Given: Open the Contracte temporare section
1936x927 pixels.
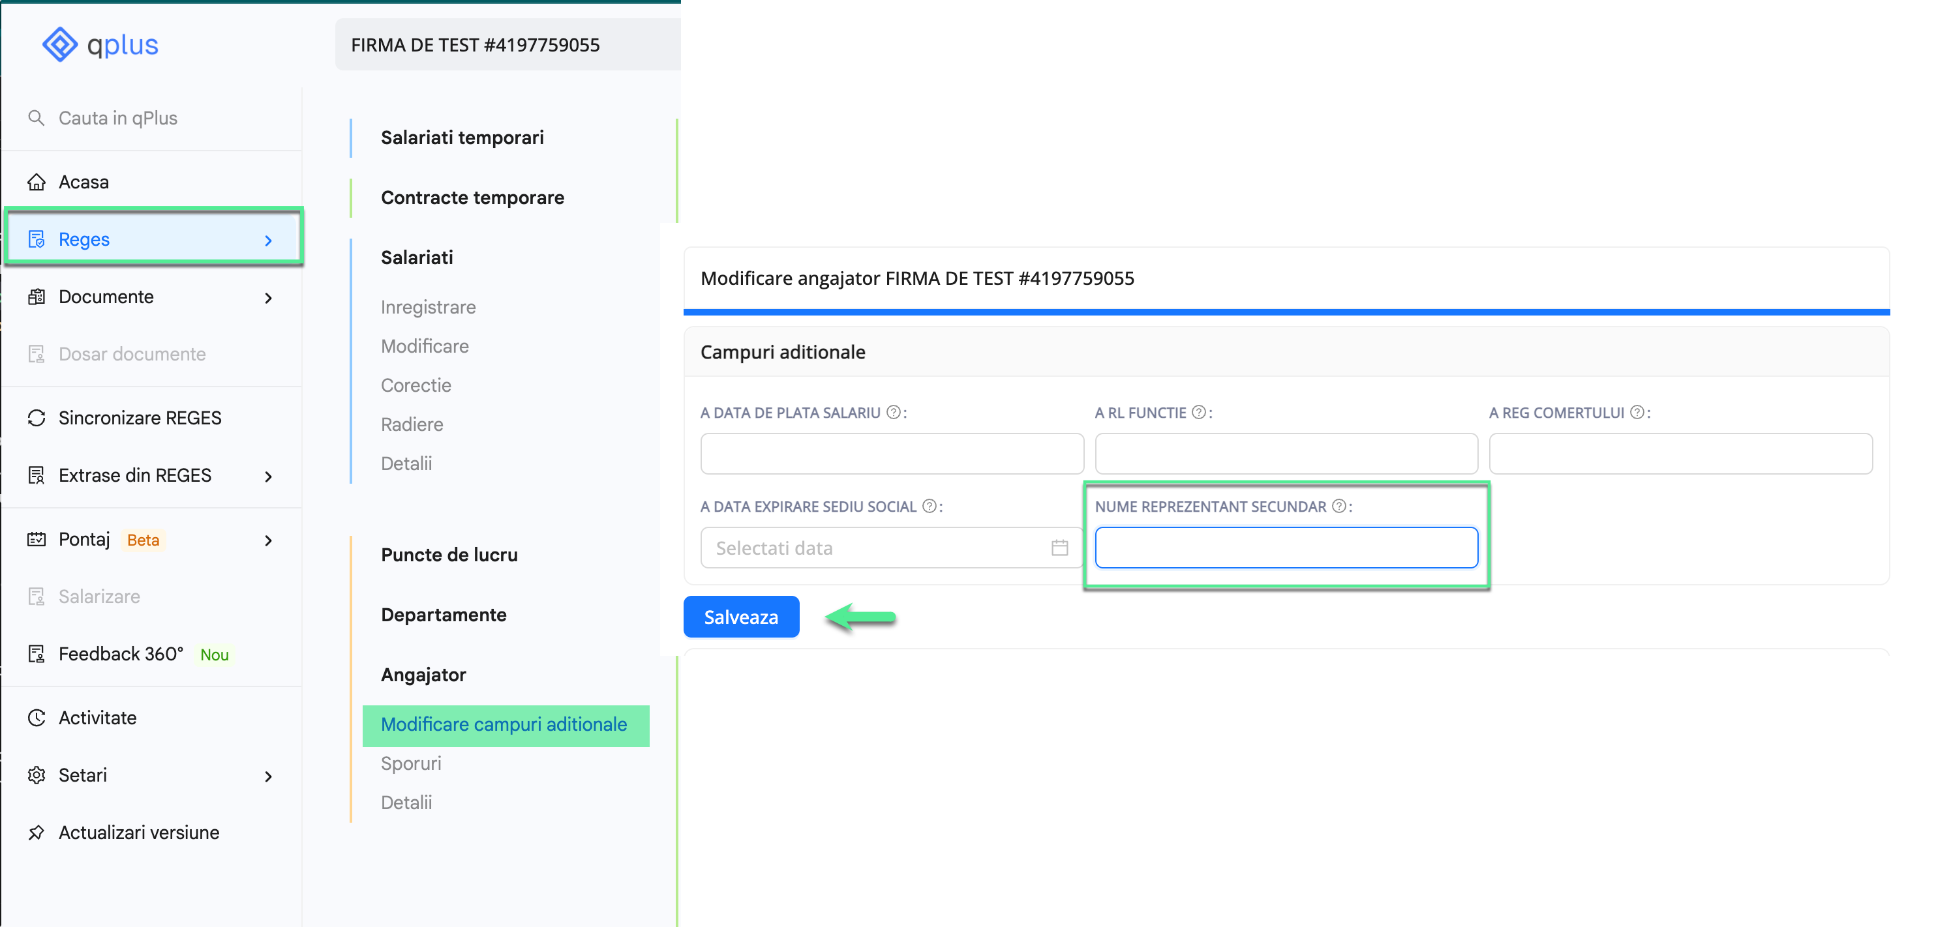Looking at the screenshot, I should click(473, 198).
